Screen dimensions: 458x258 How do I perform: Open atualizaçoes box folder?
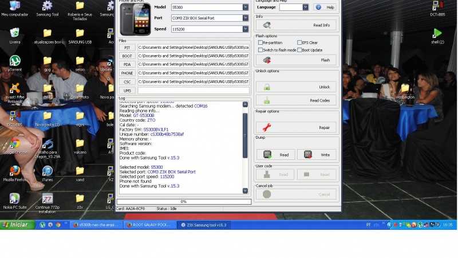(48, 36)
